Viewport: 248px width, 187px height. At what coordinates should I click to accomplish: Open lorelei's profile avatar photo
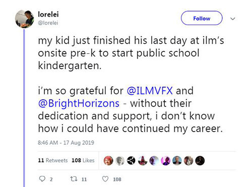[x=25, y=19]
